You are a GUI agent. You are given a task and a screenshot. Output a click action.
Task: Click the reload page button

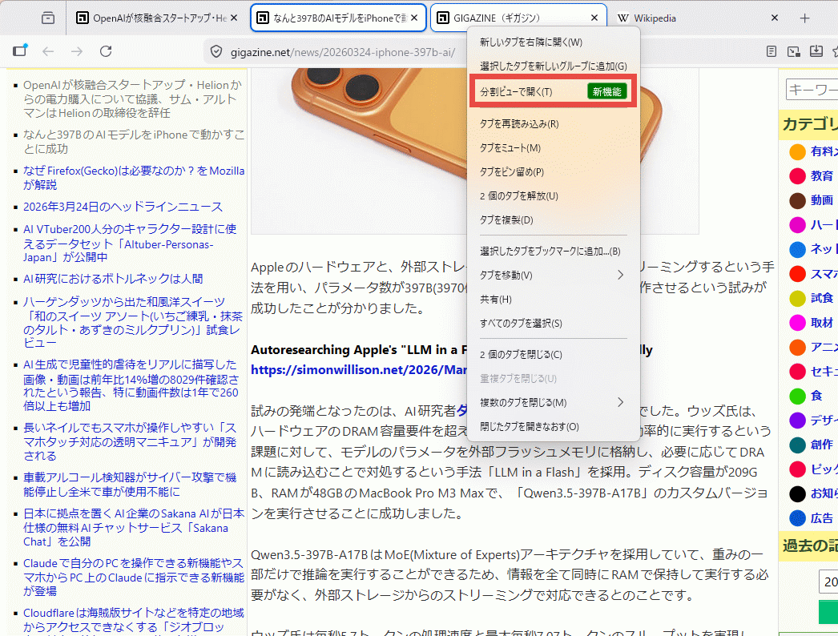[106, 51]
